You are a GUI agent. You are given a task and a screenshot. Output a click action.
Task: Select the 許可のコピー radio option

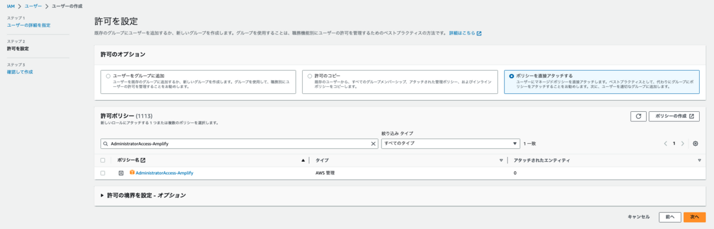click(309, 76)
